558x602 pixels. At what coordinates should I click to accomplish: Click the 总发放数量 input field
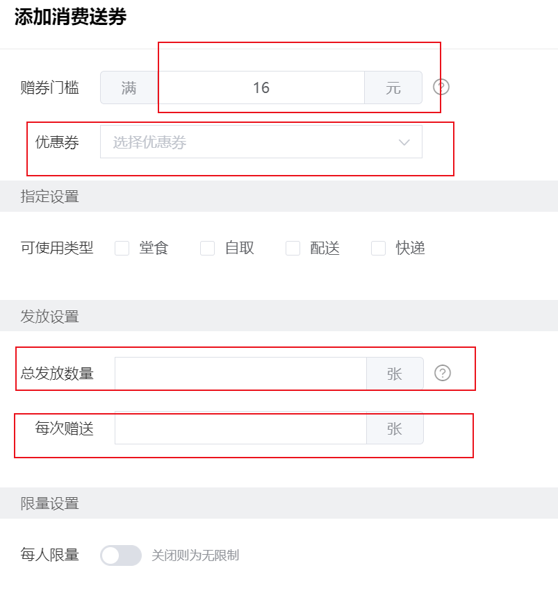click(x=240, y=373)
